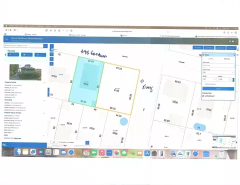Click the blue search button beside search box
This screenshot has width=240, height=185.
[45, 45]
